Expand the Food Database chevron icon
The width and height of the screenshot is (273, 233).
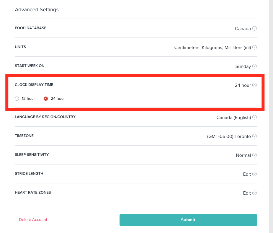254,28
